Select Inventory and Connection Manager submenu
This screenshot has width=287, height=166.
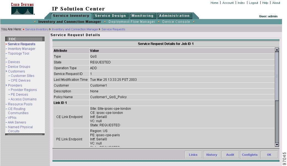point(69,22)
